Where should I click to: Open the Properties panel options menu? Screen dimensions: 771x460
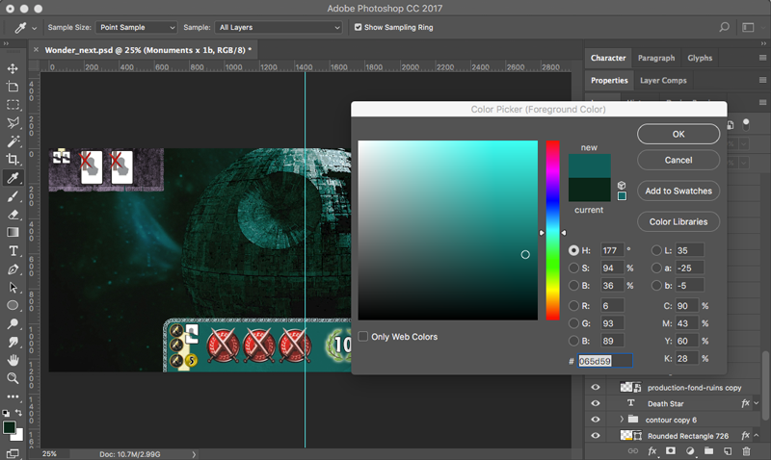[x=762, y=80]
